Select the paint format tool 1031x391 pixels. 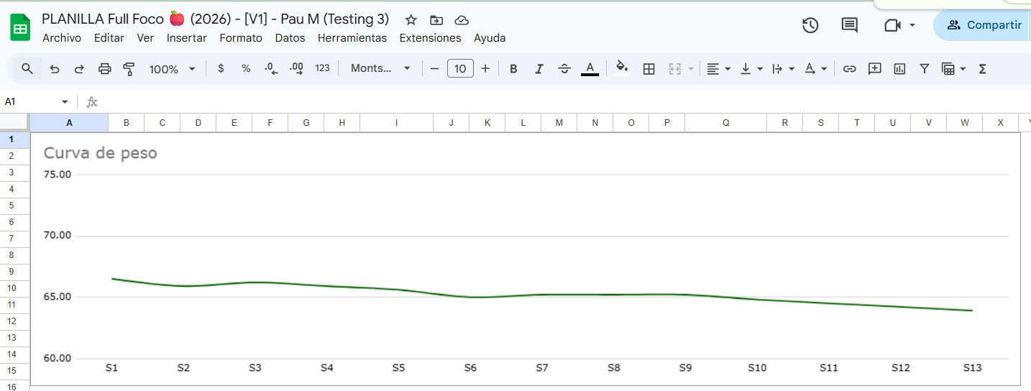129,69
